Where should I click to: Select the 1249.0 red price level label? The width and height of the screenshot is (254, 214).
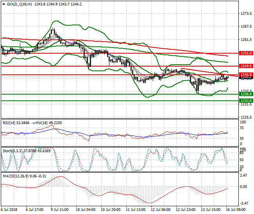coord(246,66)
